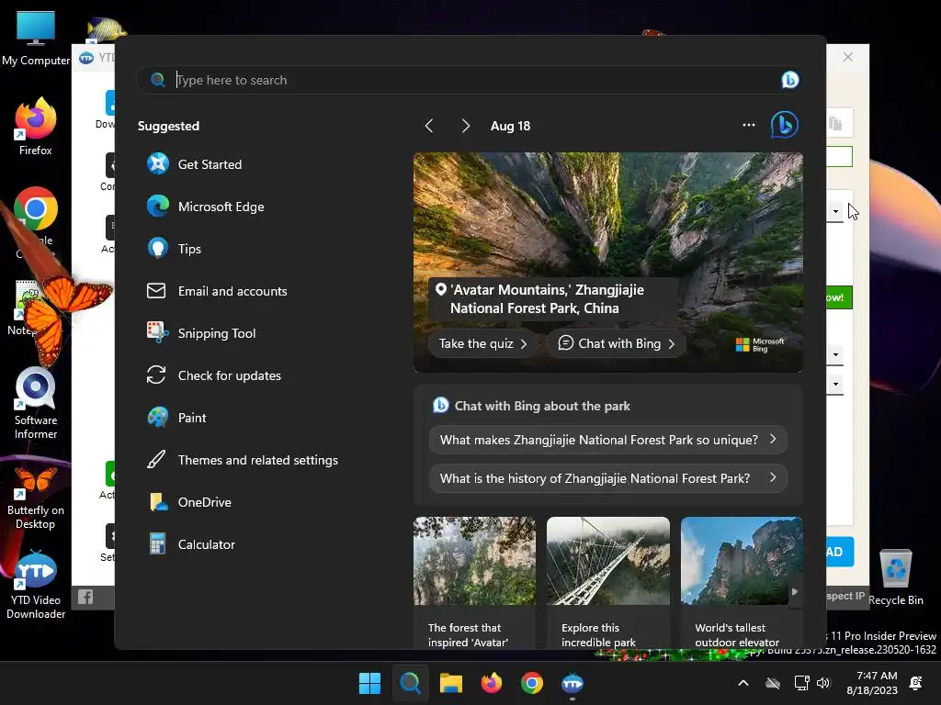Select Butterfly on Desktop shortcut

tap(36, 498)
